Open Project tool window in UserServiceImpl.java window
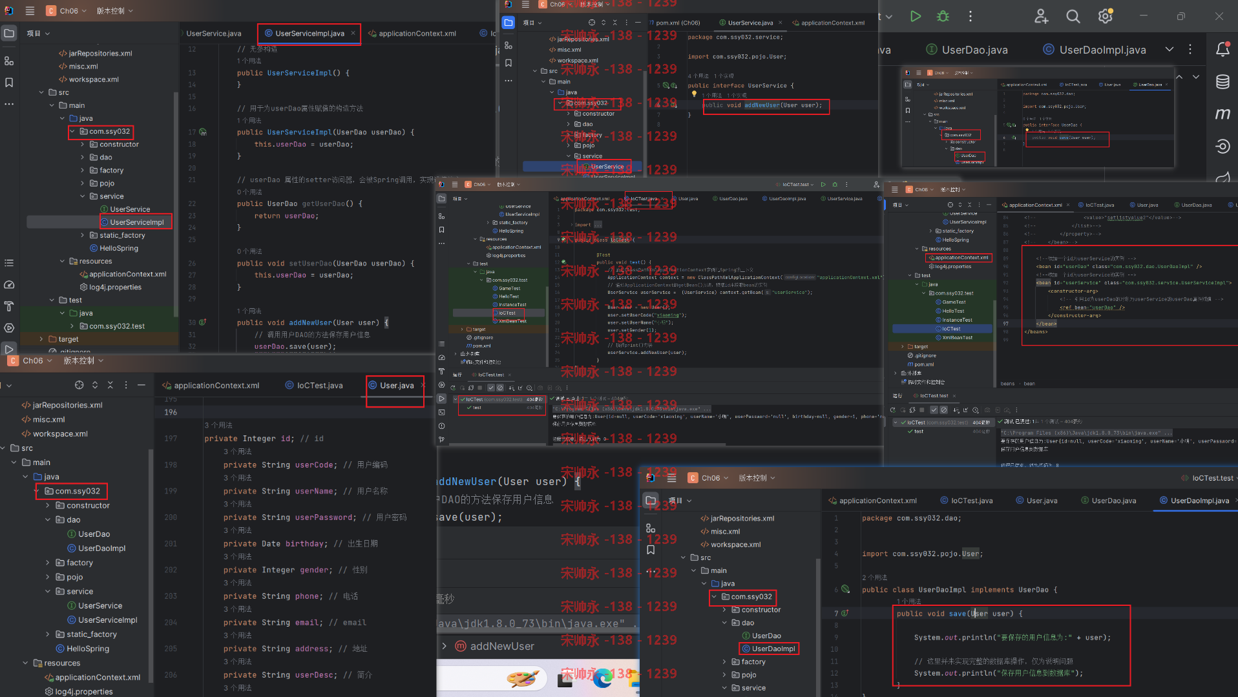The width and height of the screenshot is (1238, 697). (9, 34)
